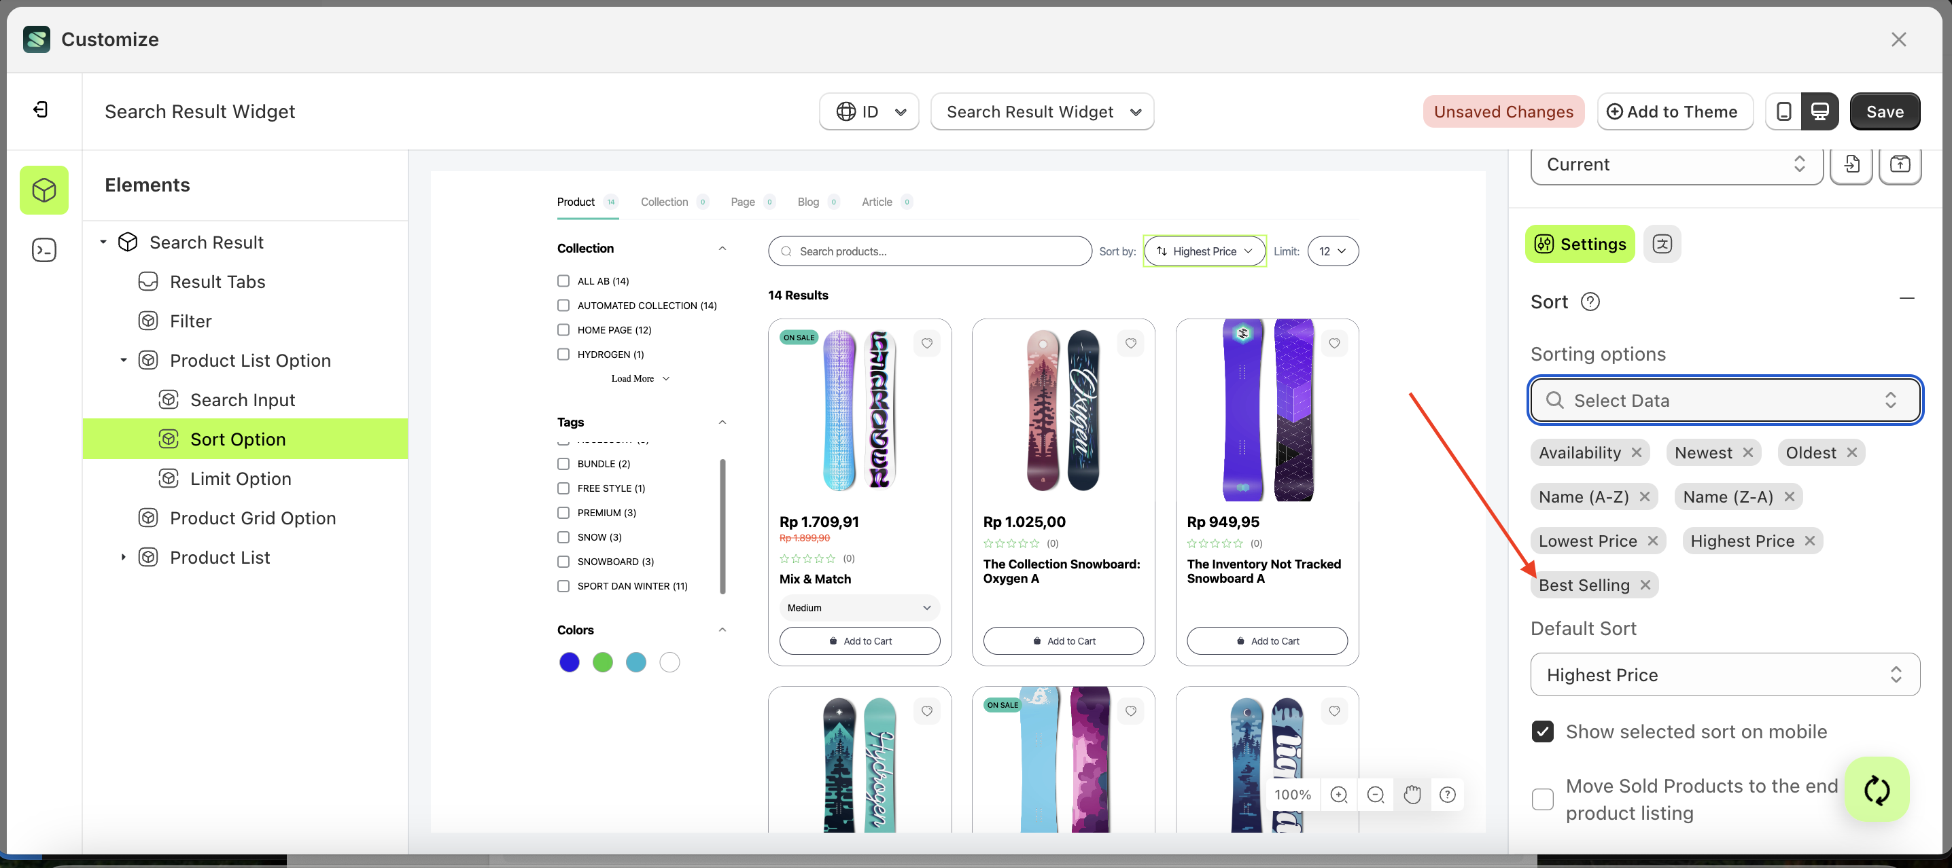The width and height of the screenshot is (1952, 868).
Task: Enable Move Sold Products to the end
Action: pos(1542,799)
